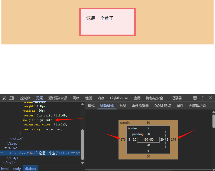
Task: Switch to the 性能 tab
Action: pos(89,98)
